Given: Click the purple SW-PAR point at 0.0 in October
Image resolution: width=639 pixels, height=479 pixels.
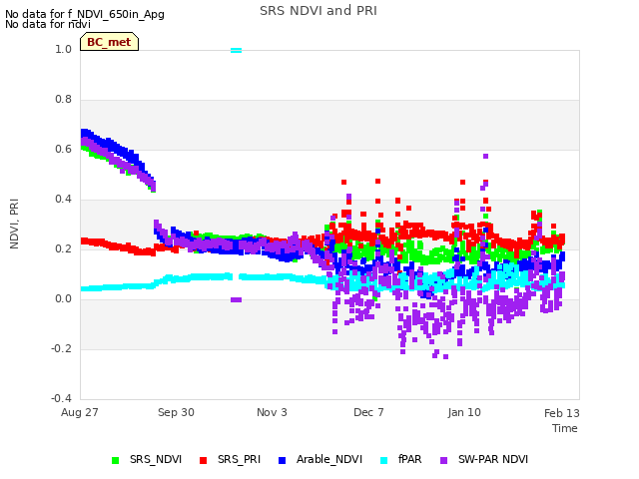Looking at the screenshot, I should point(236,299).
